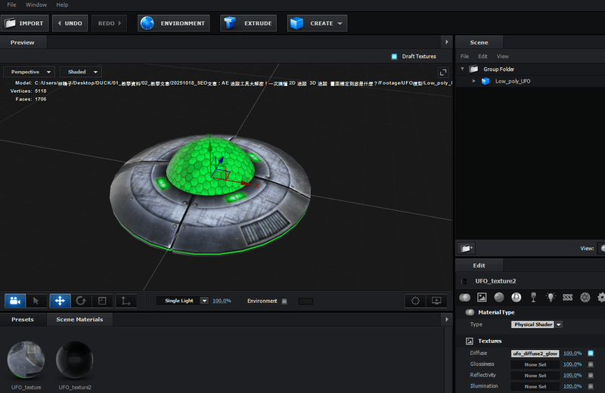Jump to the illumination lightbulb settings
605x393 pixels.
(x=551, y=298)
